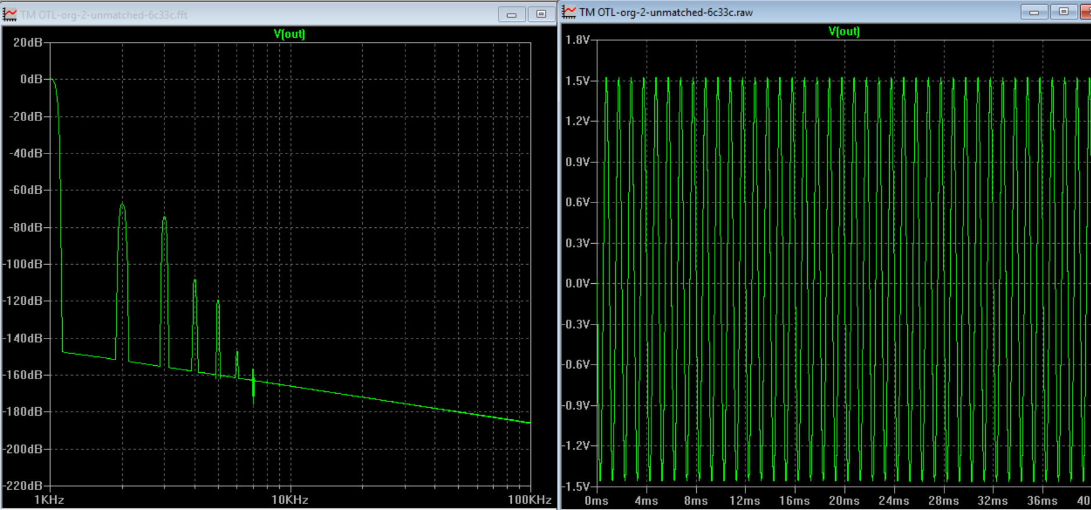Click the 12ms time axis label
Image resolution: width=1091 pixels, height=510 pixels.
point(745,501)
